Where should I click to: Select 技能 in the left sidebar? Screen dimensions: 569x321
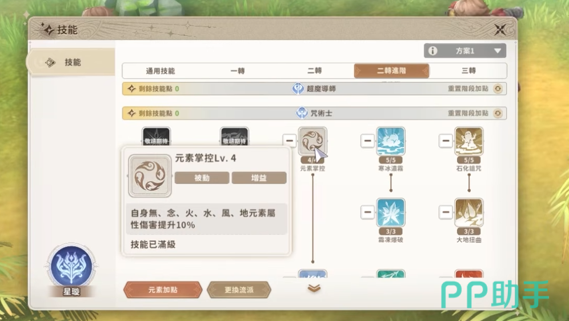click(71, 62)
